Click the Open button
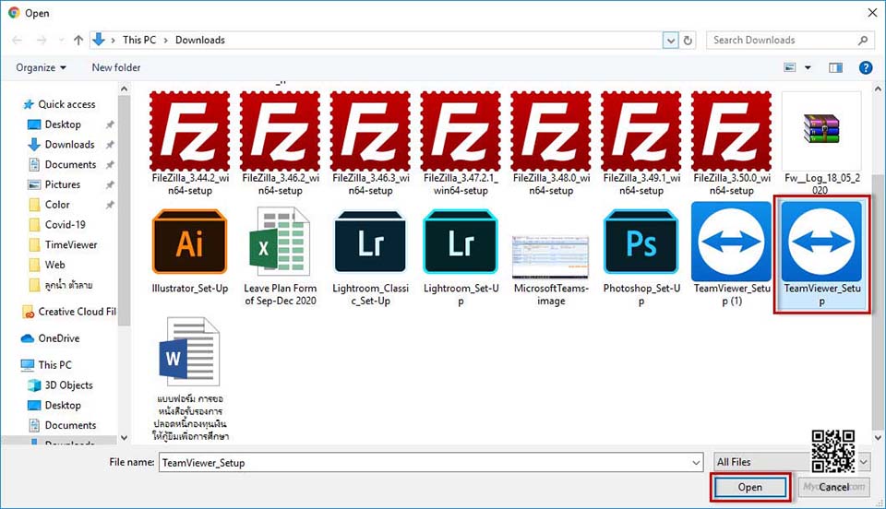886x509 pixels. tap(749, 488)
